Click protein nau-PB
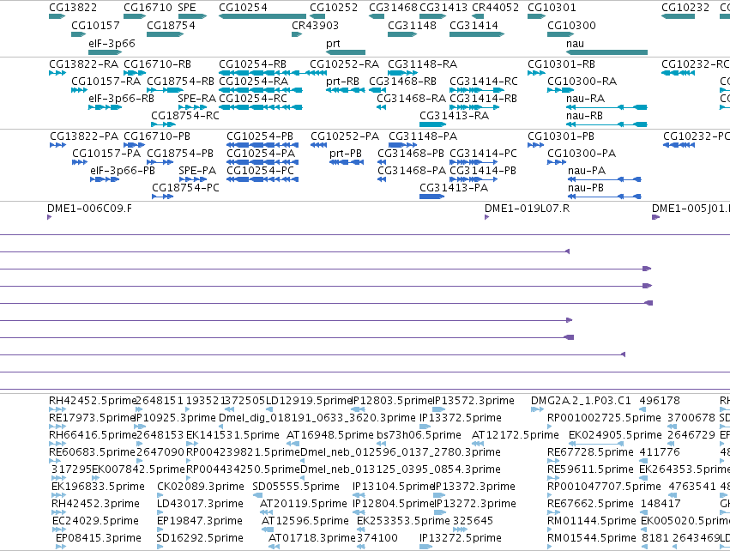 pyautogui.click(x=604, y=197)
